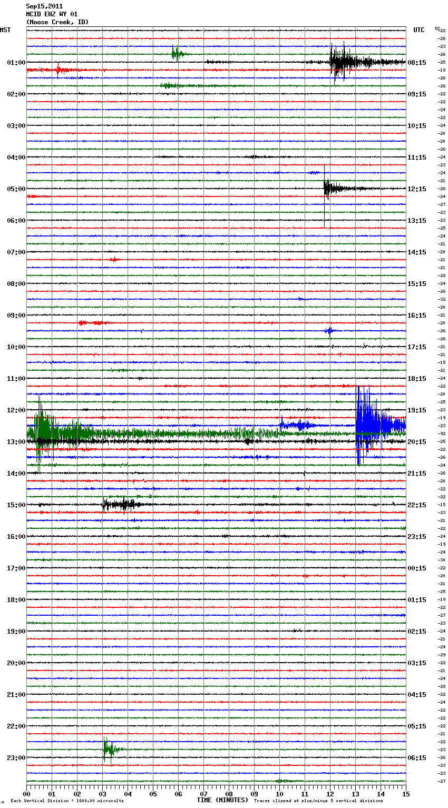Click the traces clipped footnote text
Viewport: 448px width, 808px height.
pos(318,801)
